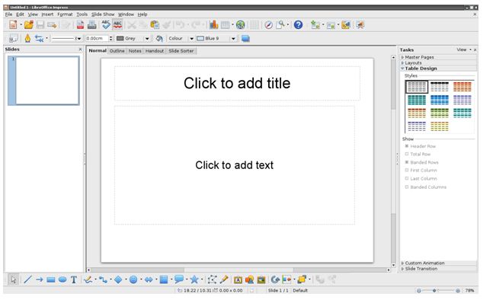
Task: Open the Tasks panel View menu
Action: 464,49
